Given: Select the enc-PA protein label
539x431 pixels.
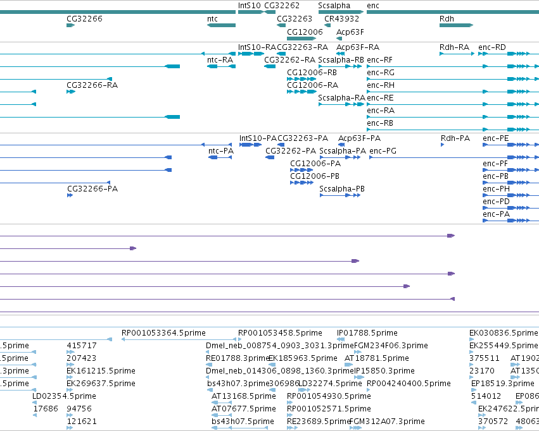Looking at the screenshot, I should pyautogui.click(x=497, y=214).
